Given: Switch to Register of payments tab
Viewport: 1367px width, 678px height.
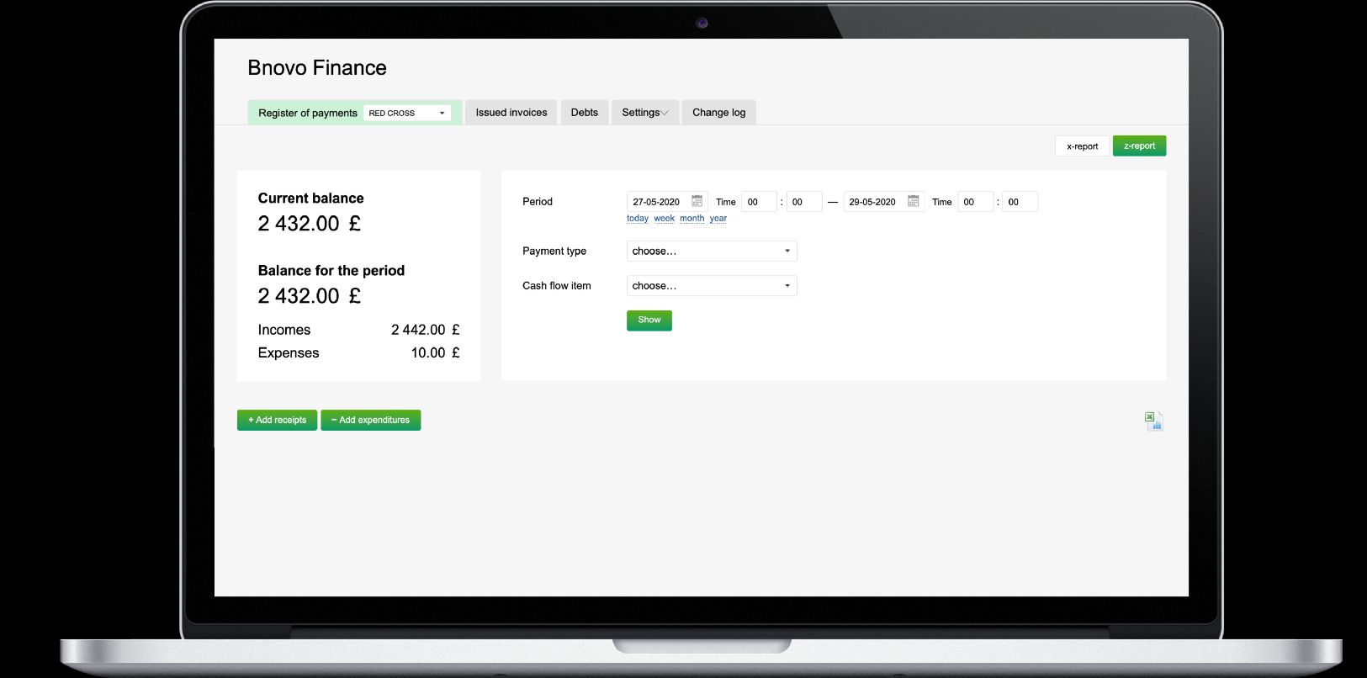Looking at the screenshot, I should pos(308,113).
